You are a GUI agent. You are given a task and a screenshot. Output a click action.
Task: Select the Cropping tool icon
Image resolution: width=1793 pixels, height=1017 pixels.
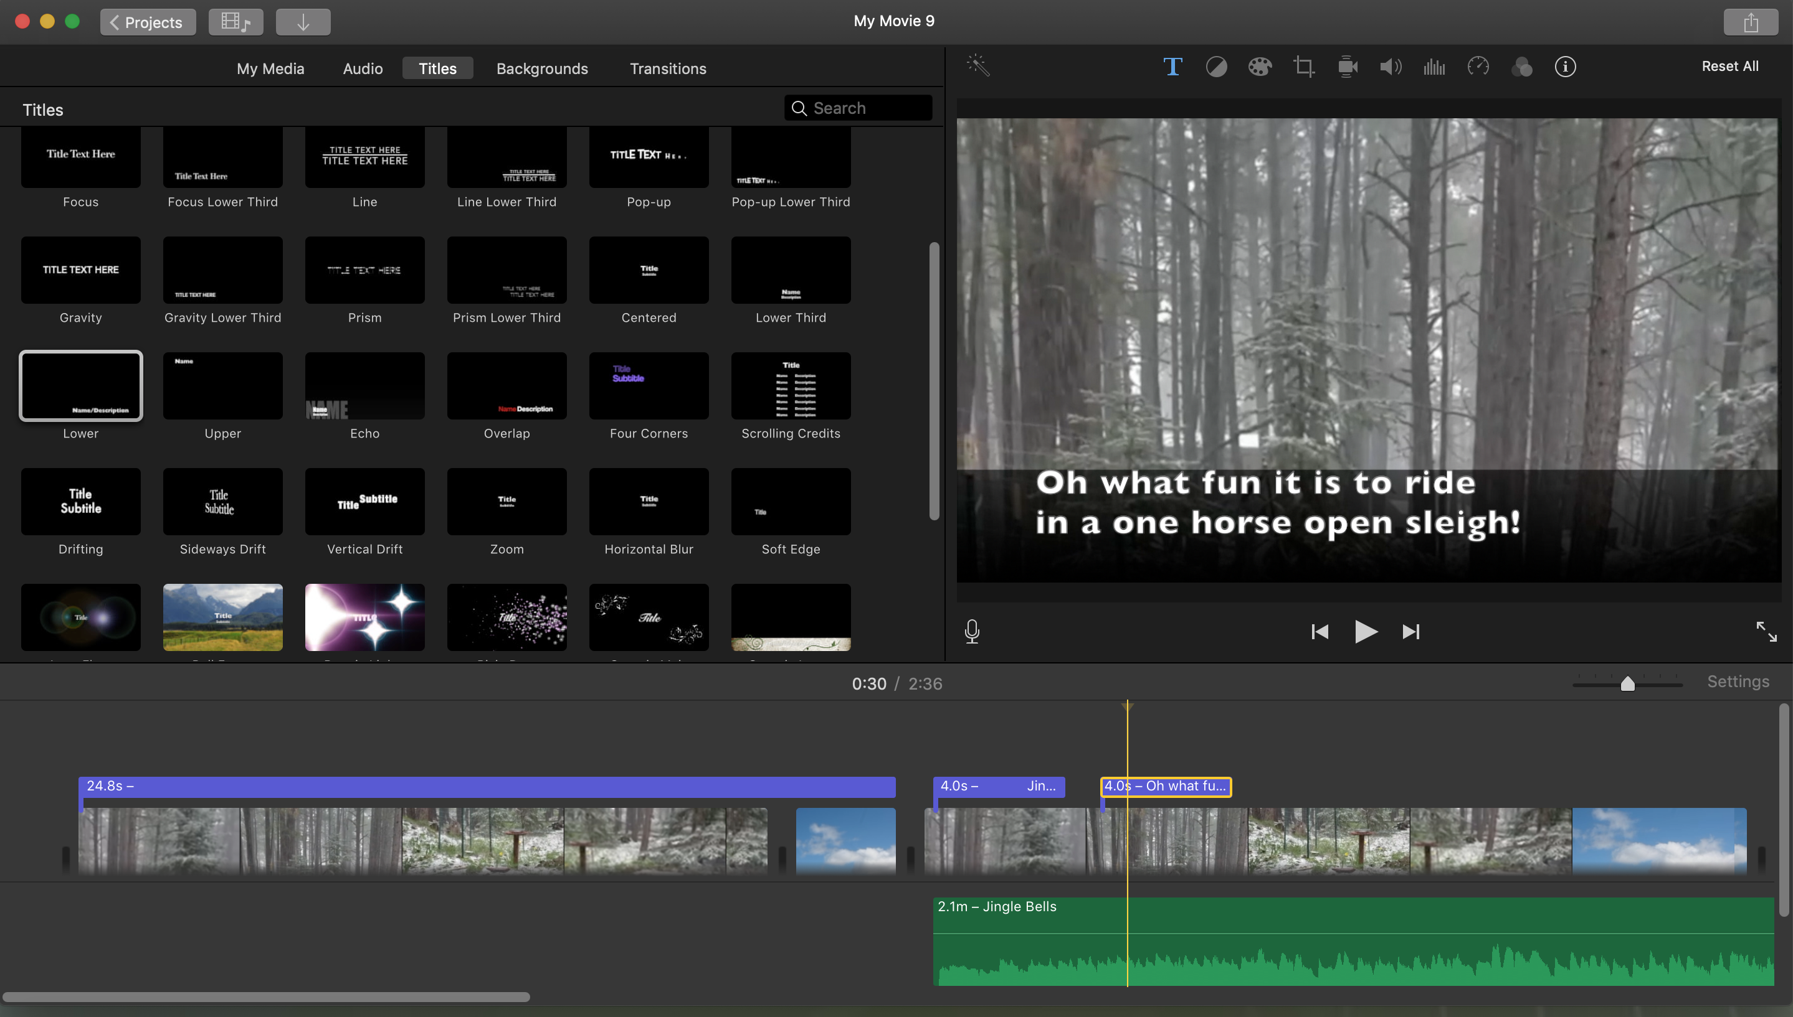coord(1303,67)
